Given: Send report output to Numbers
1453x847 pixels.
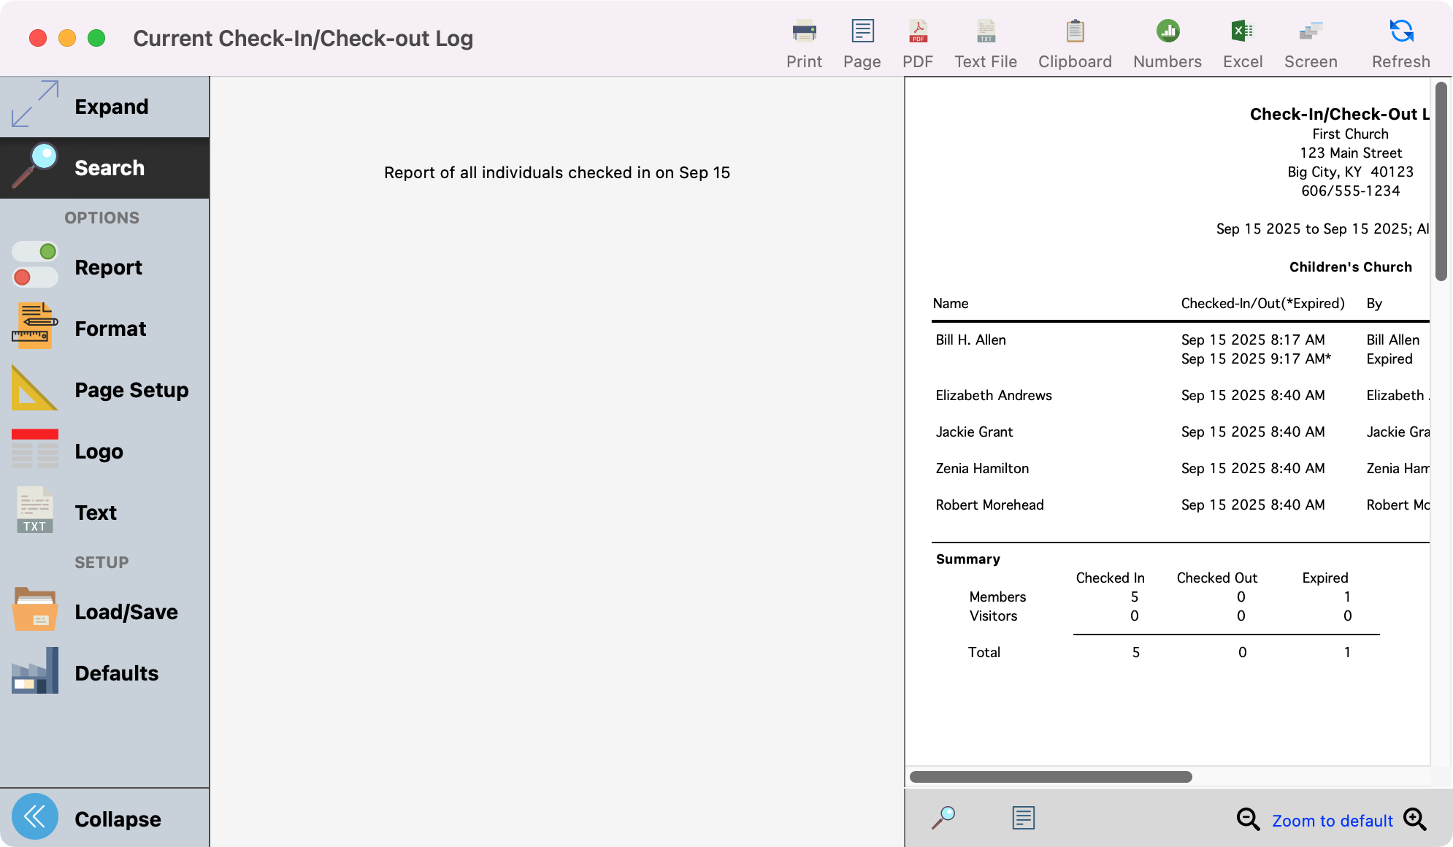Looking at the screenshot, I should tap(1166, 40).
